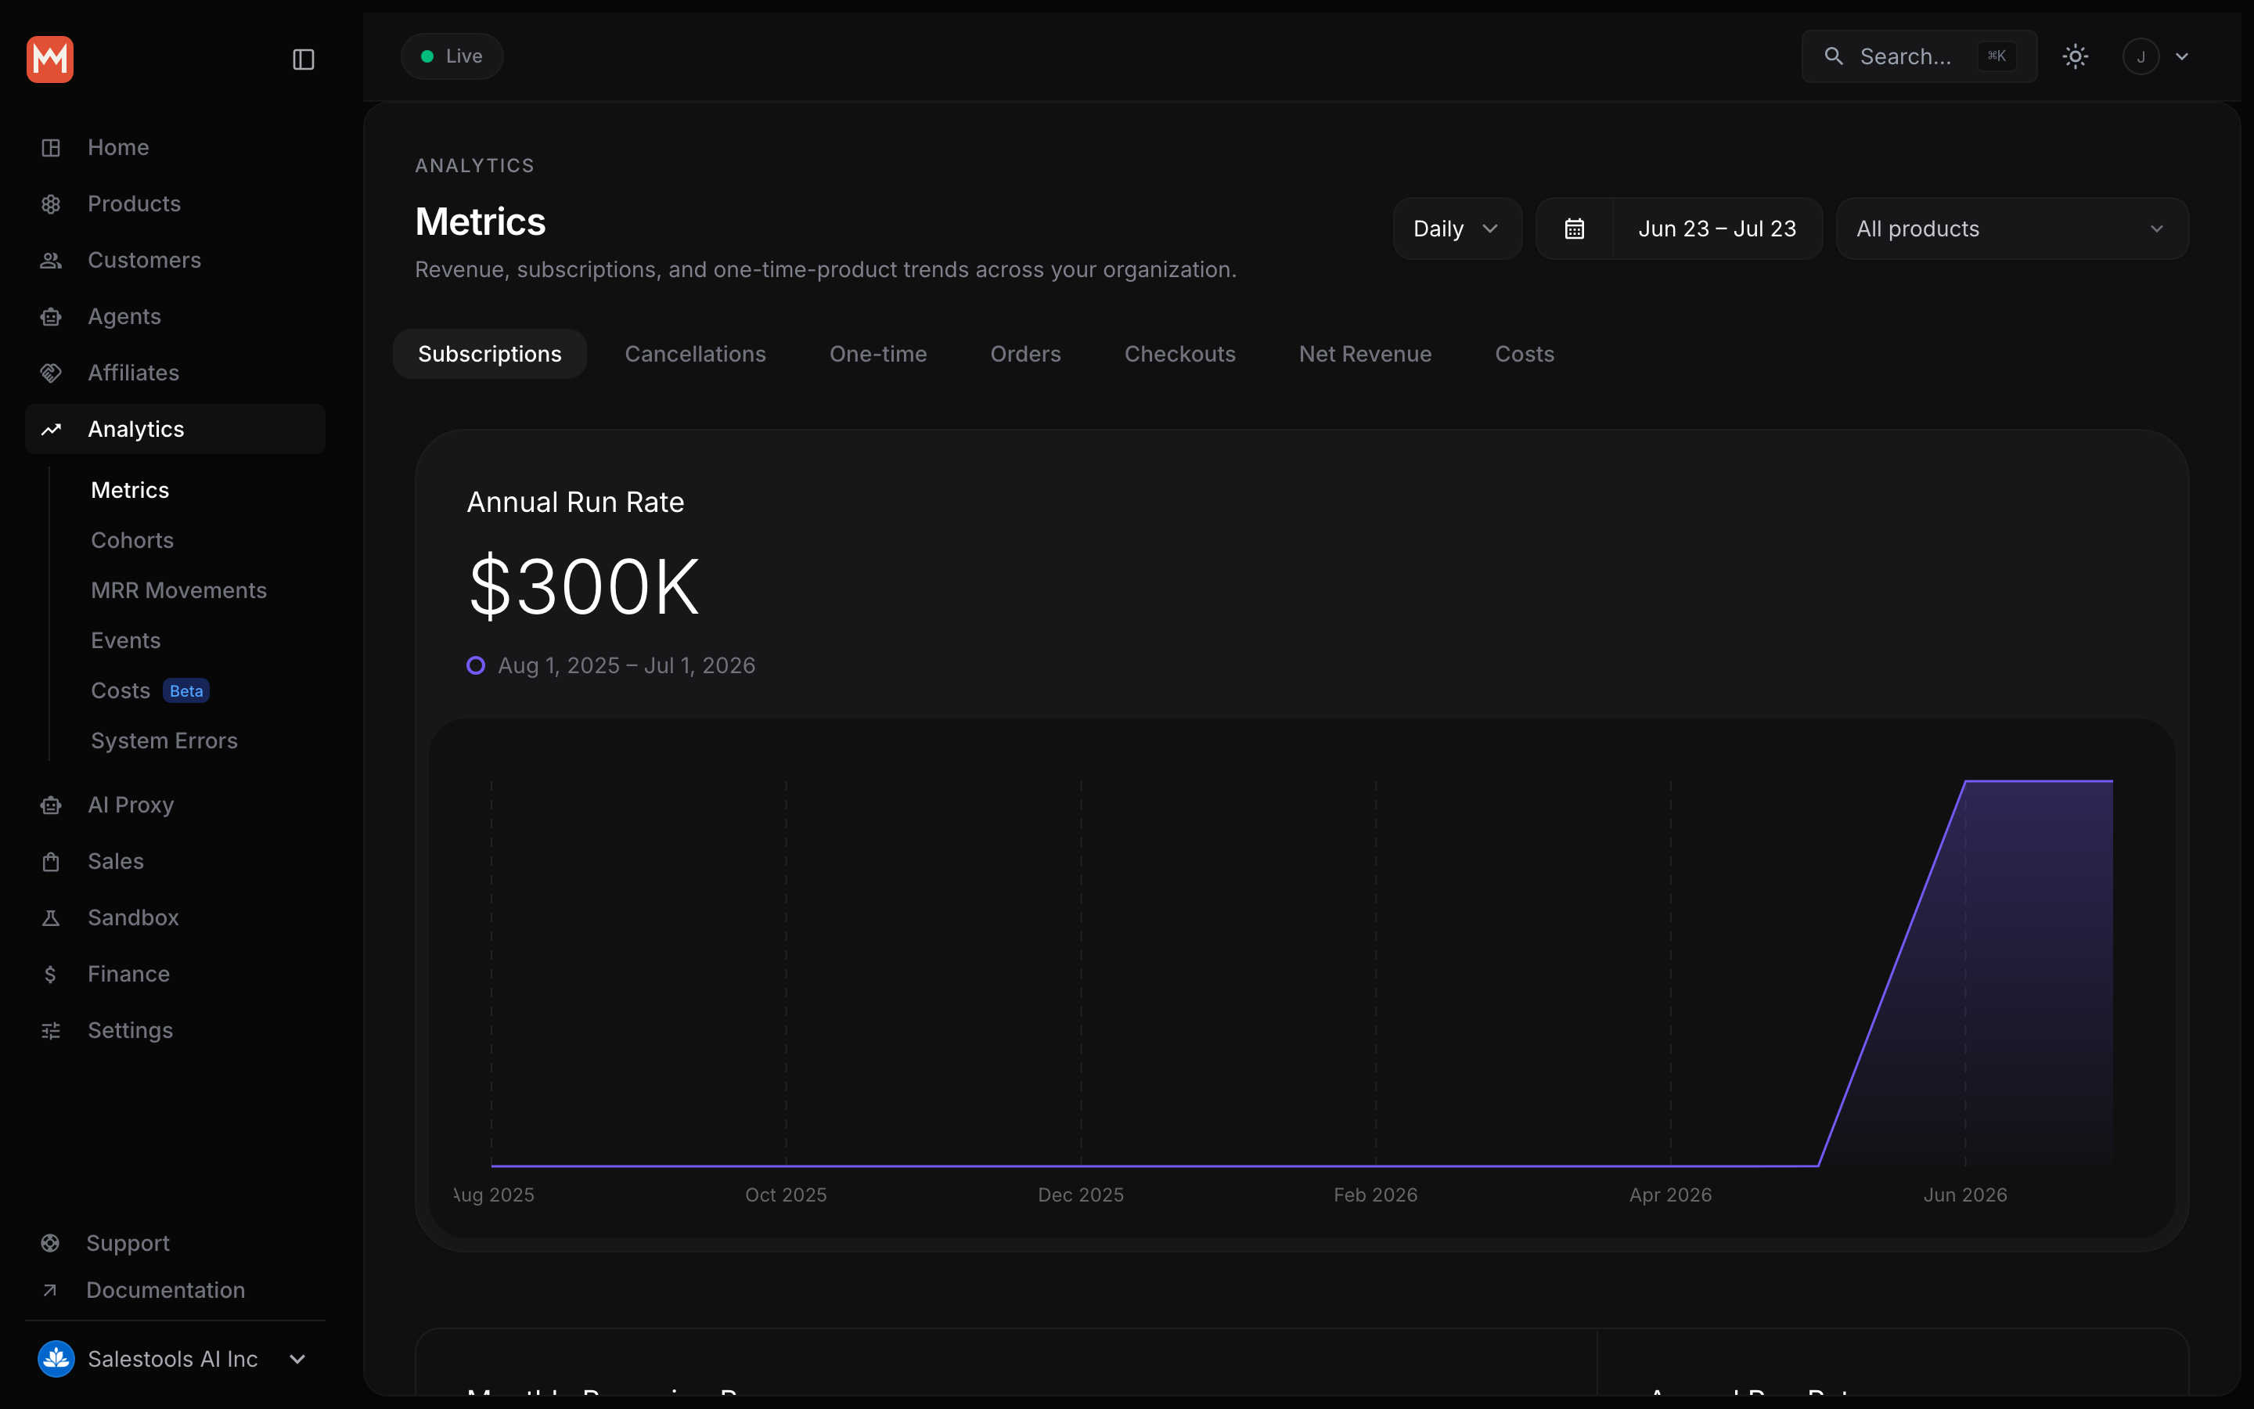The height and width of the screenshot is (1409, 2254).
Task: Open the calendar date picker icon
Action: tap(1574, 229)
